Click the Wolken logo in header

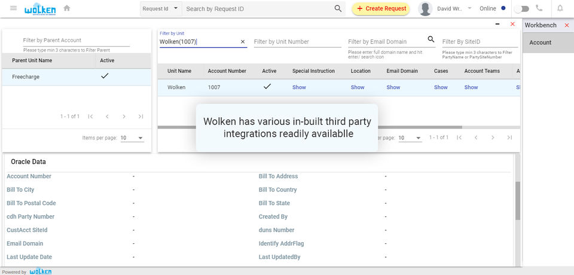pos(39,8)
